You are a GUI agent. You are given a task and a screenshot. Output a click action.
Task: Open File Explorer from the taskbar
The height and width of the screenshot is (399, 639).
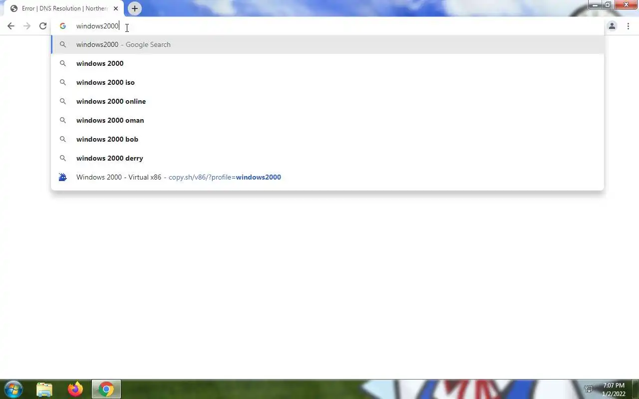coord(44,389)
